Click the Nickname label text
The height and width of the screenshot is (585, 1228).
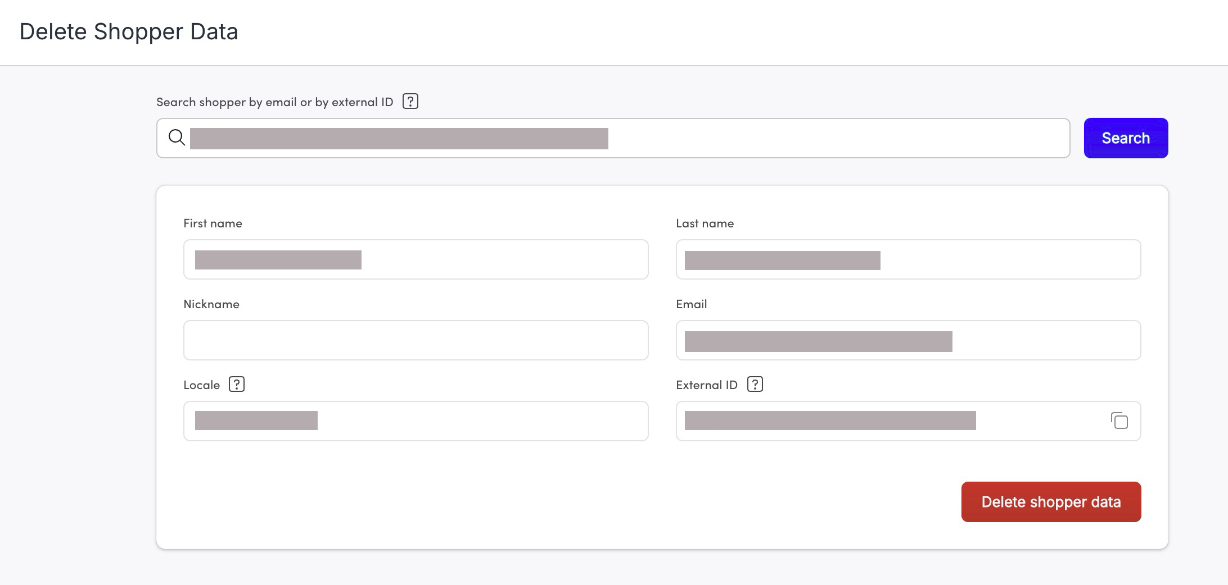pos(211,304)
